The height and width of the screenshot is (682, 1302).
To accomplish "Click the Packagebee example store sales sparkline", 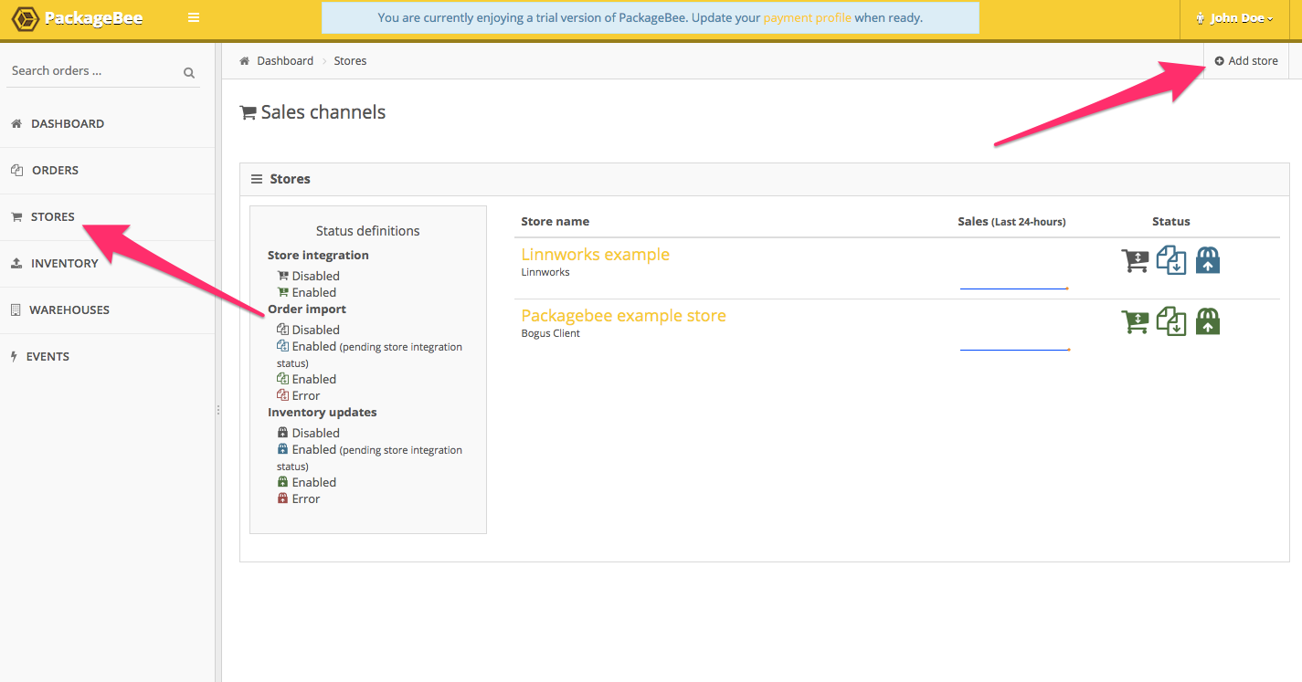I will [x=1014, y=349].
